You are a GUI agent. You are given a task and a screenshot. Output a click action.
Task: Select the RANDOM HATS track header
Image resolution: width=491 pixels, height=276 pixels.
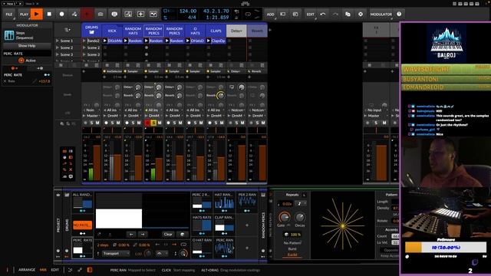133,31
